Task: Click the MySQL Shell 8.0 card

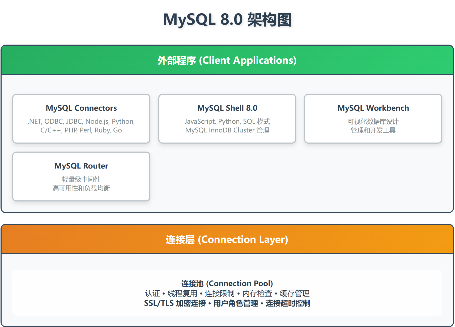Action: pyautogui.click(x=227, y=119)
